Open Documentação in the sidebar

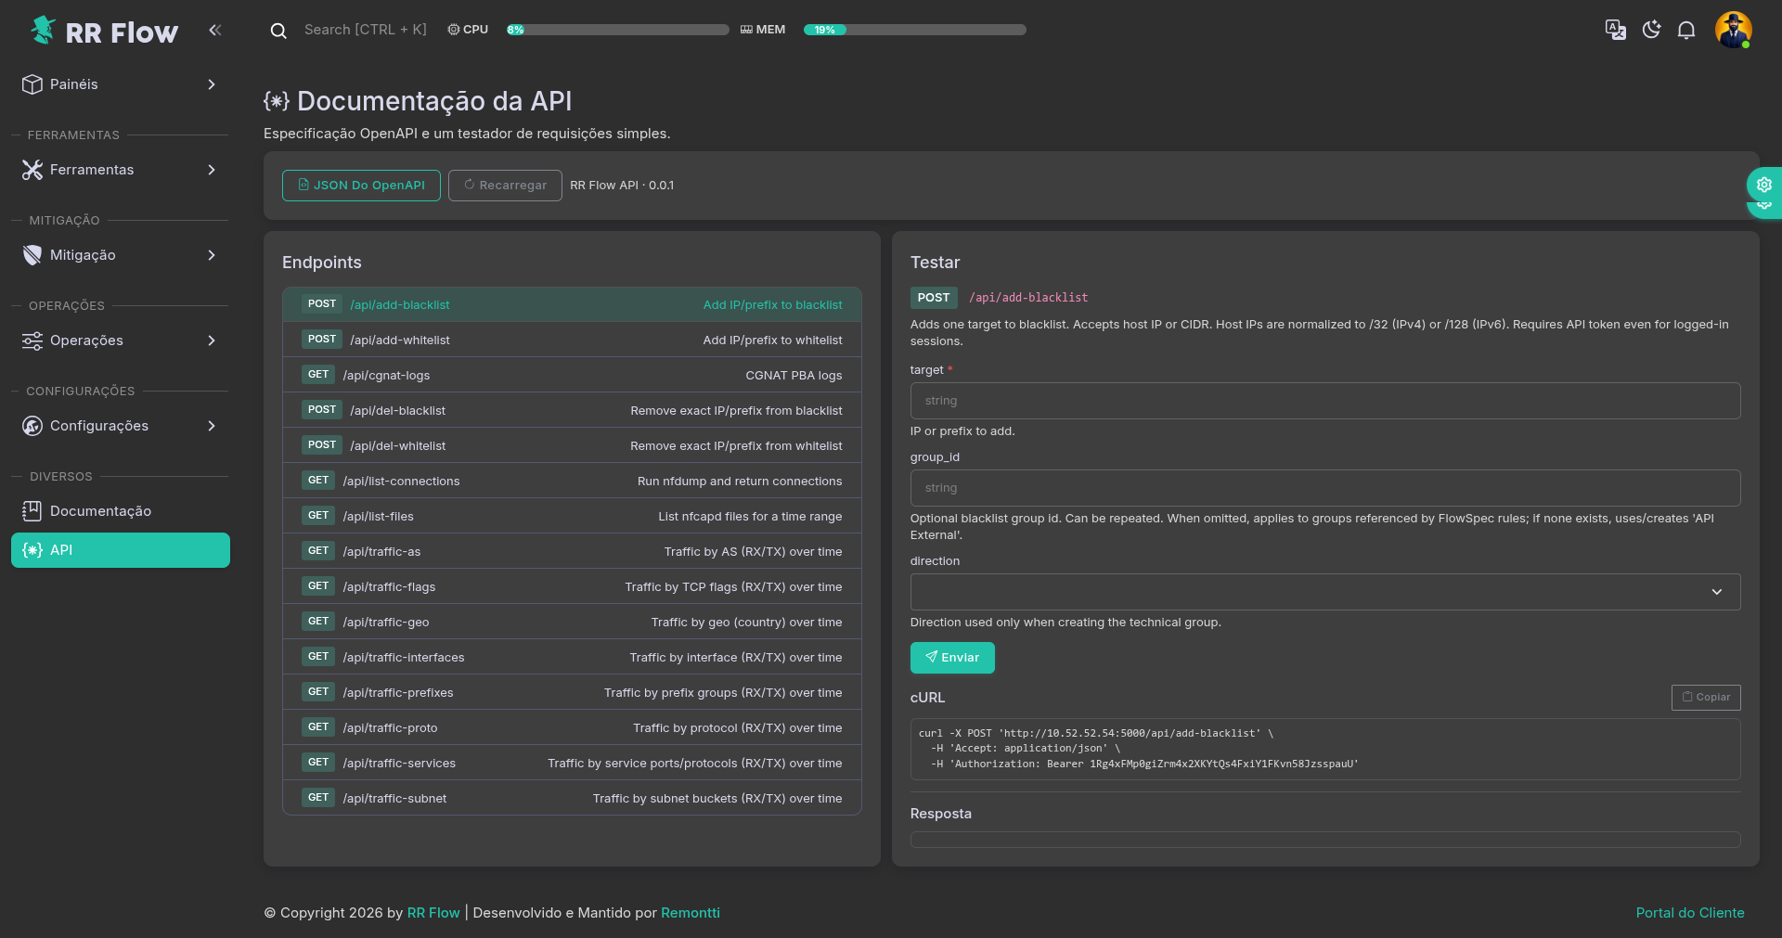tap(100, 511)
